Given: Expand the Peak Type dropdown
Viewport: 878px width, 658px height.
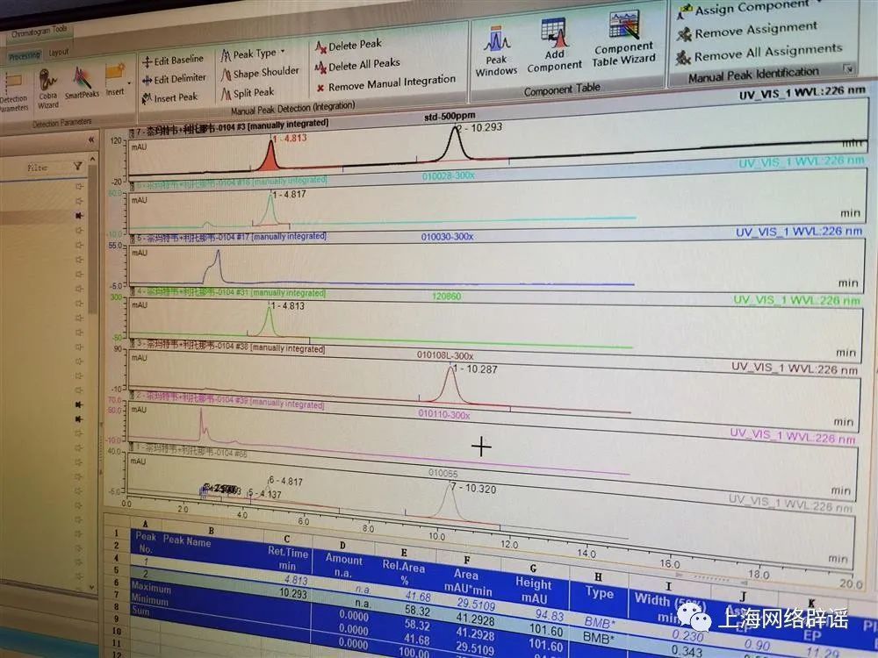Looking at the screenshot, I should pos(253,54).
